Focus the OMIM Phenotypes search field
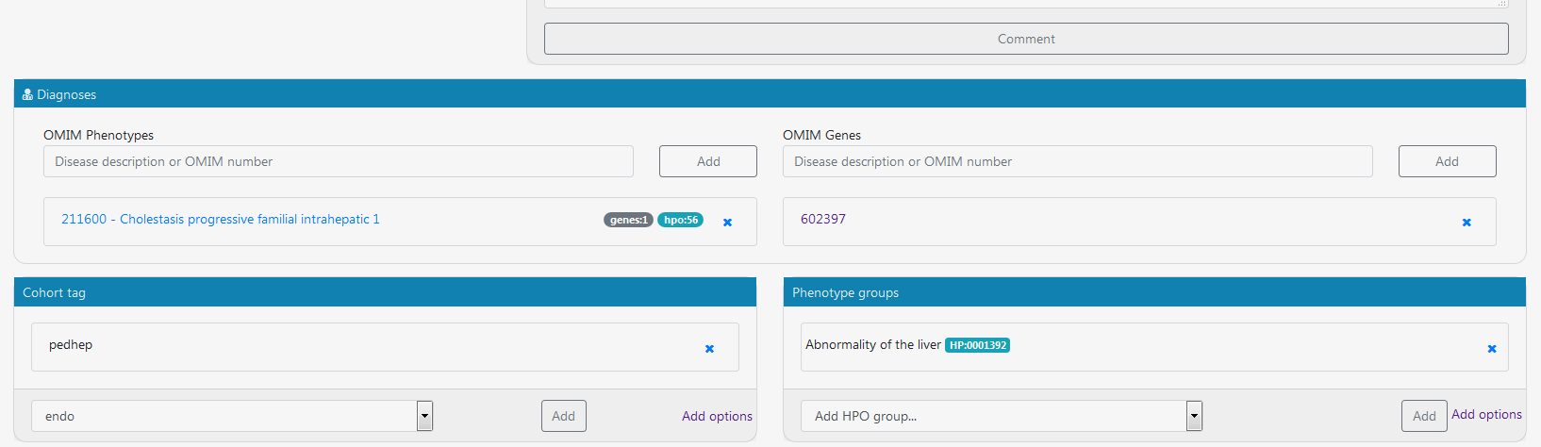 [339, 161]
